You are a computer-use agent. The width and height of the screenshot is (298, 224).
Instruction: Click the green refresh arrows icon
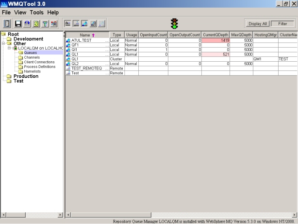[36, 24]
